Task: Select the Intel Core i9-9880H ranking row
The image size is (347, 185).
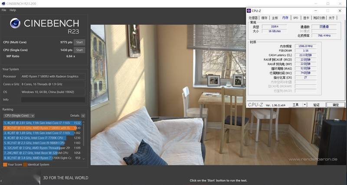Action: pyautogui.click(x=42, y=143)
